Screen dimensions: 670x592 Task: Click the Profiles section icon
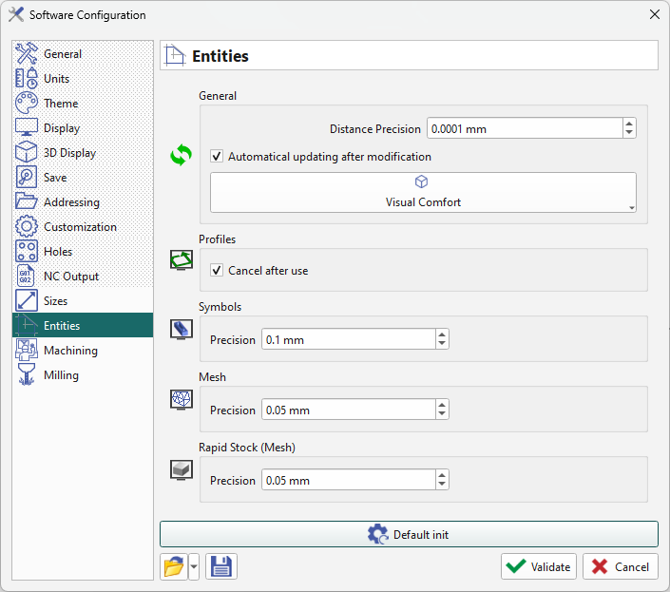point(181,259)
